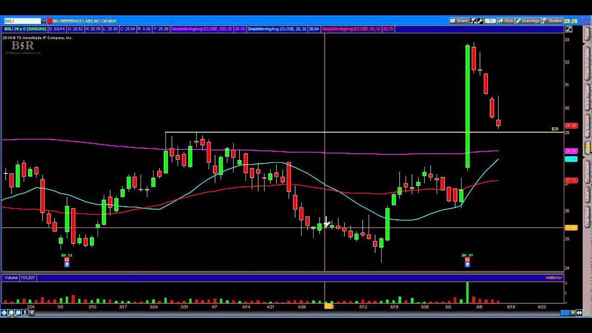592x333 pixels.
Task: Open the Studies menu
Action: pyautogui.click(x=552, y=21)
